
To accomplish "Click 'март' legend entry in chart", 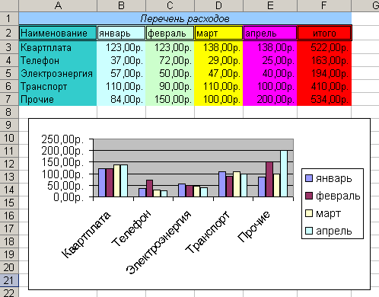I will click(x=323, y=213).
